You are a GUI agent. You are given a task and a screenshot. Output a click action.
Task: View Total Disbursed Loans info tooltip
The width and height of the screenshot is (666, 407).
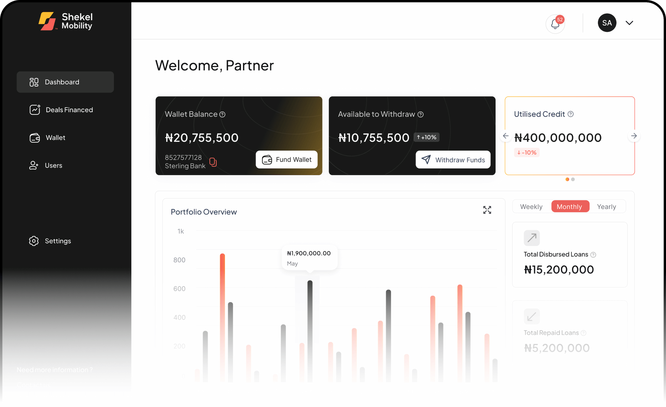[x=594, y=254]
